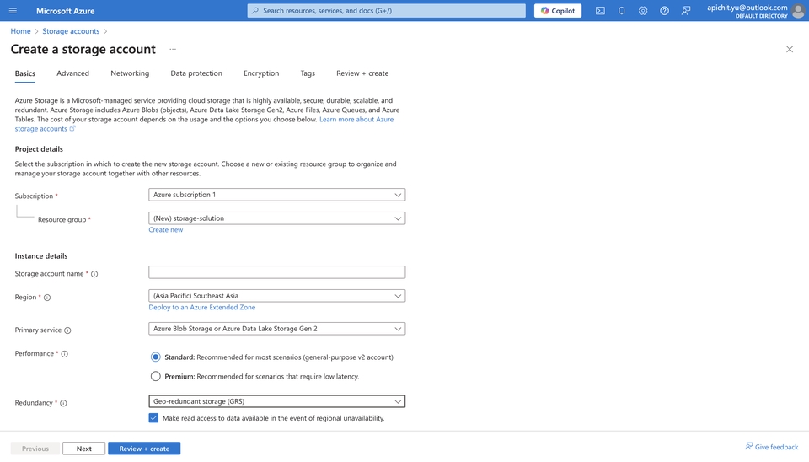Image resolution: width=809 pixels, height=462 pixels.
Task: Click the Previous button
Action: point(35,449)
